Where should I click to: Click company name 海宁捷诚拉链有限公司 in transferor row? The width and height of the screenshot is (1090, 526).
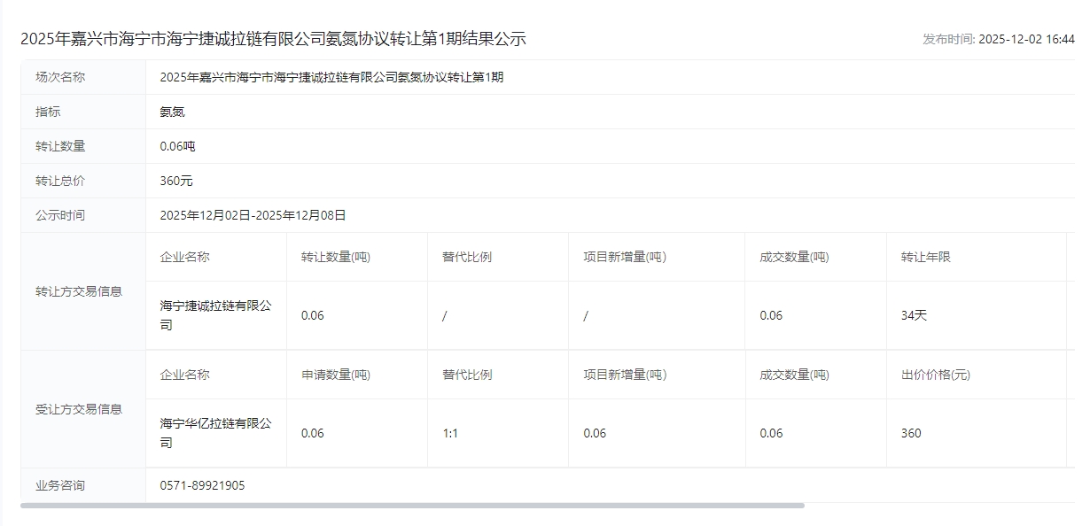[215, 315]
